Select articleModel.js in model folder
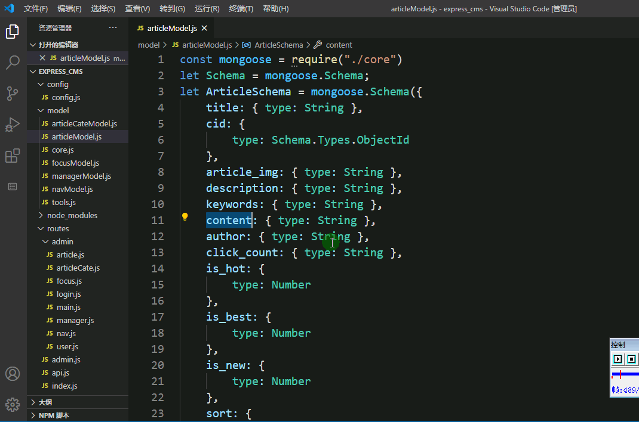Screen dimensions: 639x422 pyautogui.click(x=78, y=136)
